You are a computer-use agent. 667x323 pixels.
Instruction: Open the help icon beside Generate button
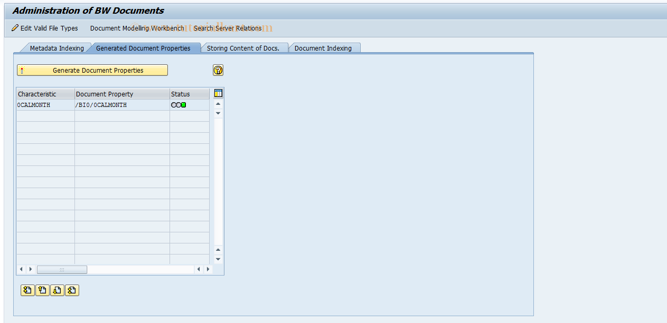tap(218, 70)
